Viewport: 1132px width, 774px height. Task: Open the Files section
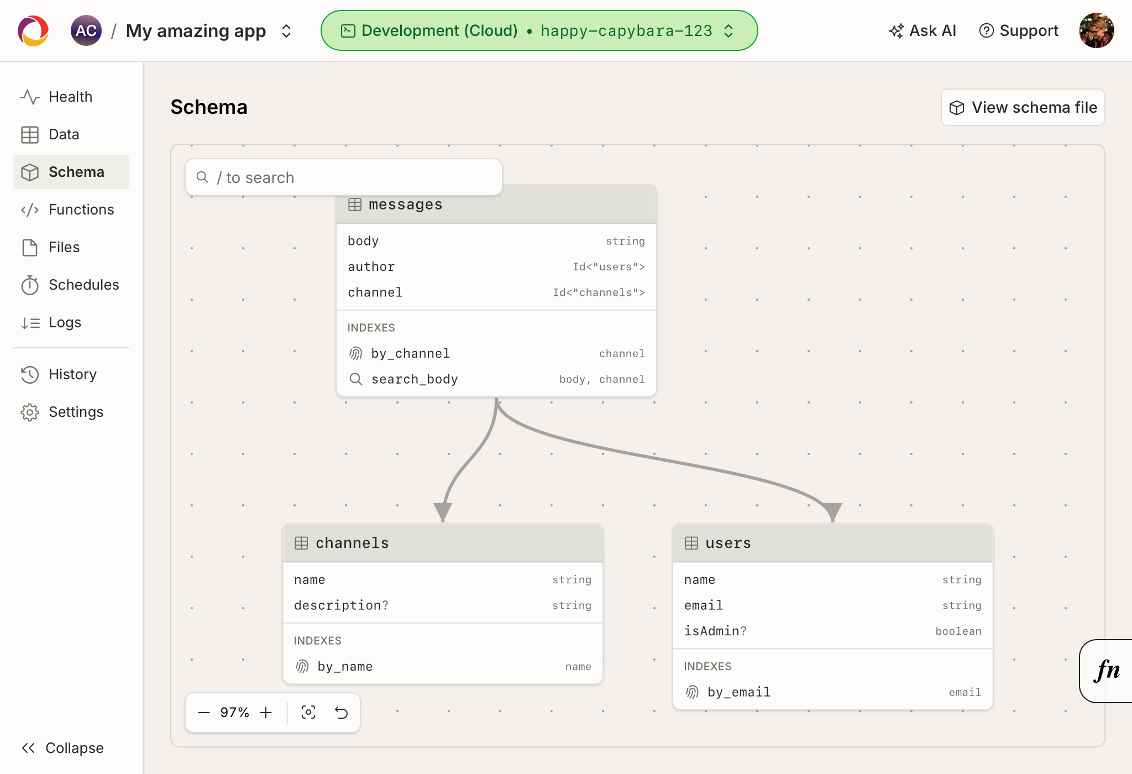[x=71, y=247]
